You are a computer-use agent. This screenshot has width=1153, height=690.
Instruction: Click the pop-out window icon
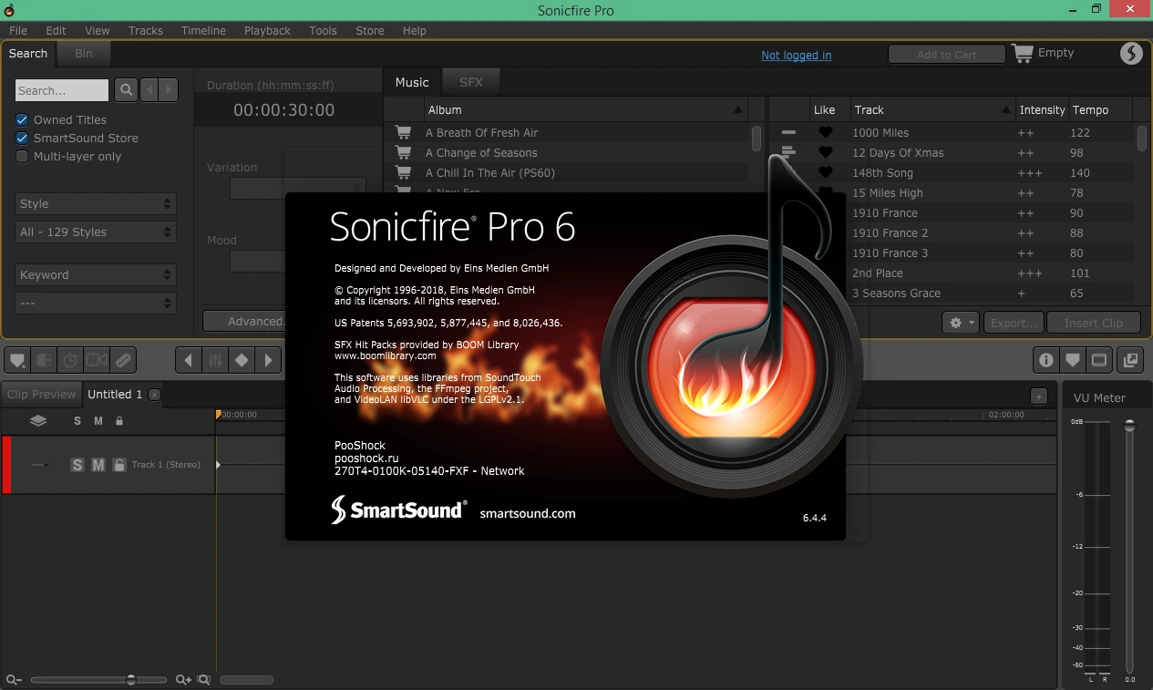coord(1130,360)
